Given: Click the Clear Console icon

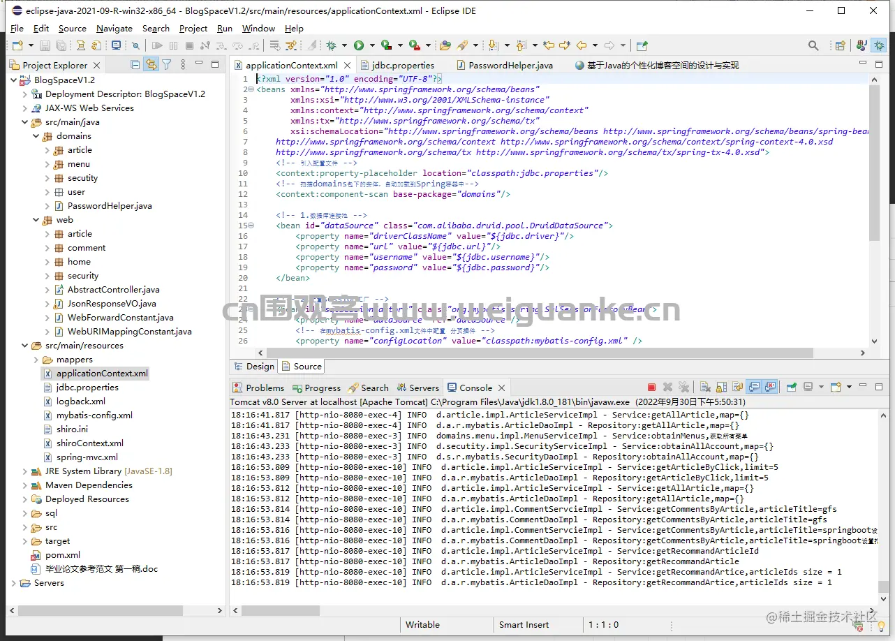Looking at the screenshot, I should coord(704,388).
